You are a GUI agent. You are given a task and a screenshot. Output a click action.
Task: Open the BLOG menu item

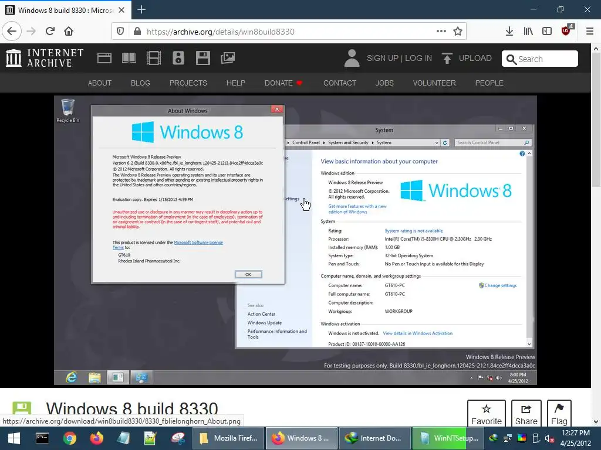(140, 83)
